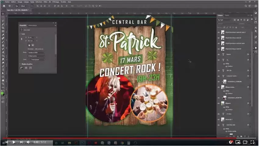Hide the CENTRAL BAR text layer
Viewport: 259px width, 146px height.
pos(219,125)
